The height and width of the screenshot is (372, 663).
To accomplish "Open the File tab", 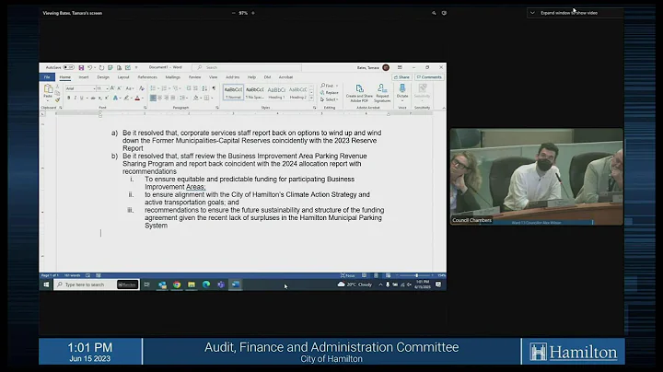I will [47, 77].
